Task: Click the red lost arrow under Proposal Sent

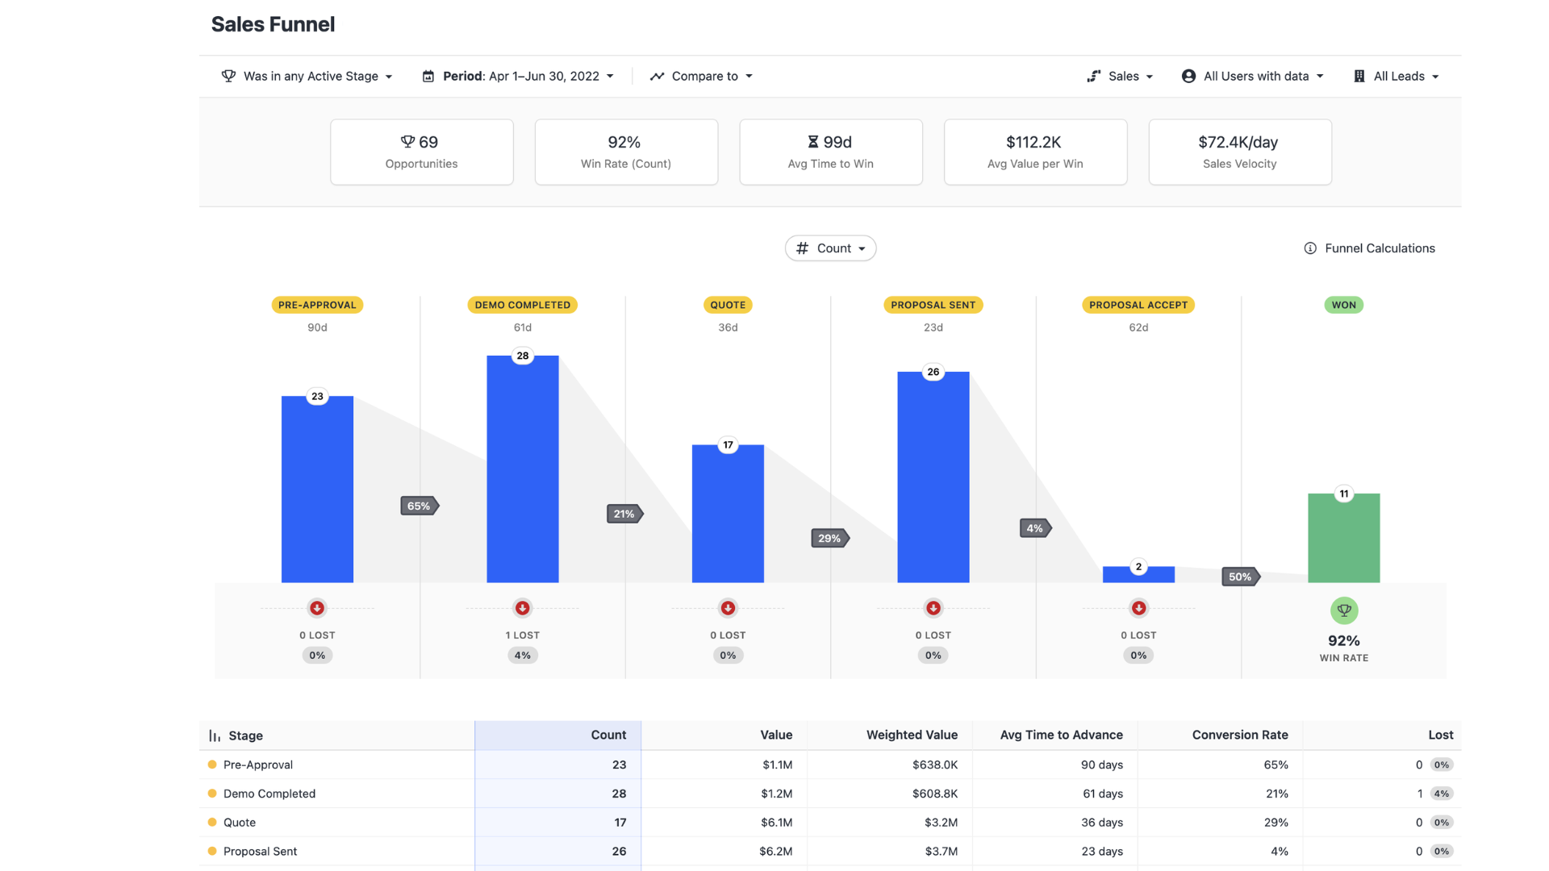Action: pos(933,608)
